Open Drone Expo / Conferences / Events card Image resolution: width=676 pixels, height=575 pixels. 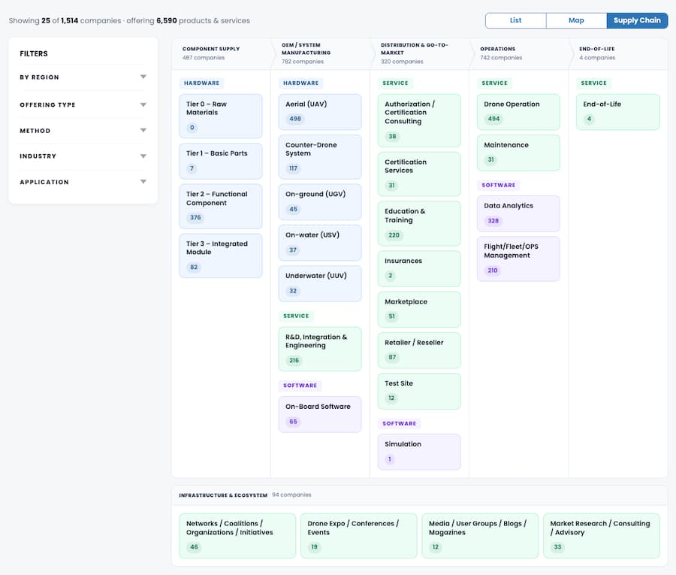(x=359, y=536)
